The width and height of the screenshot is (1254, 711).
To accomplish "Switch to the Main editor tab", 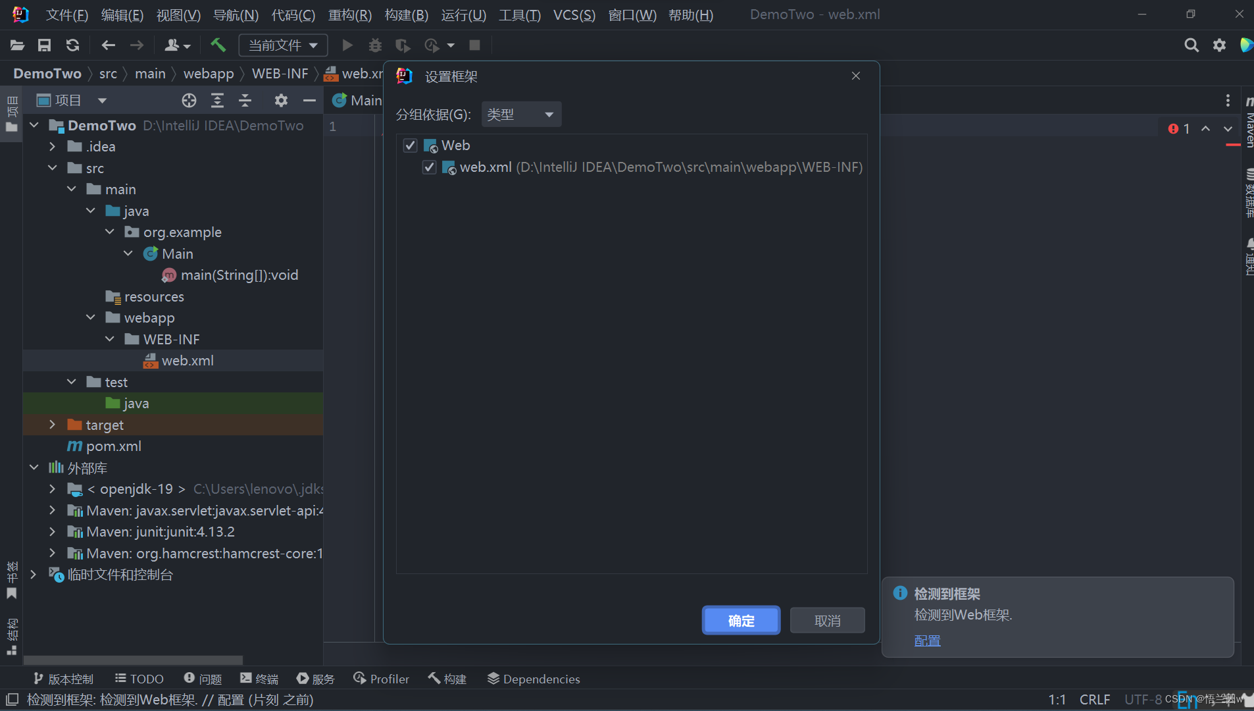I will [x=356, y=100].
